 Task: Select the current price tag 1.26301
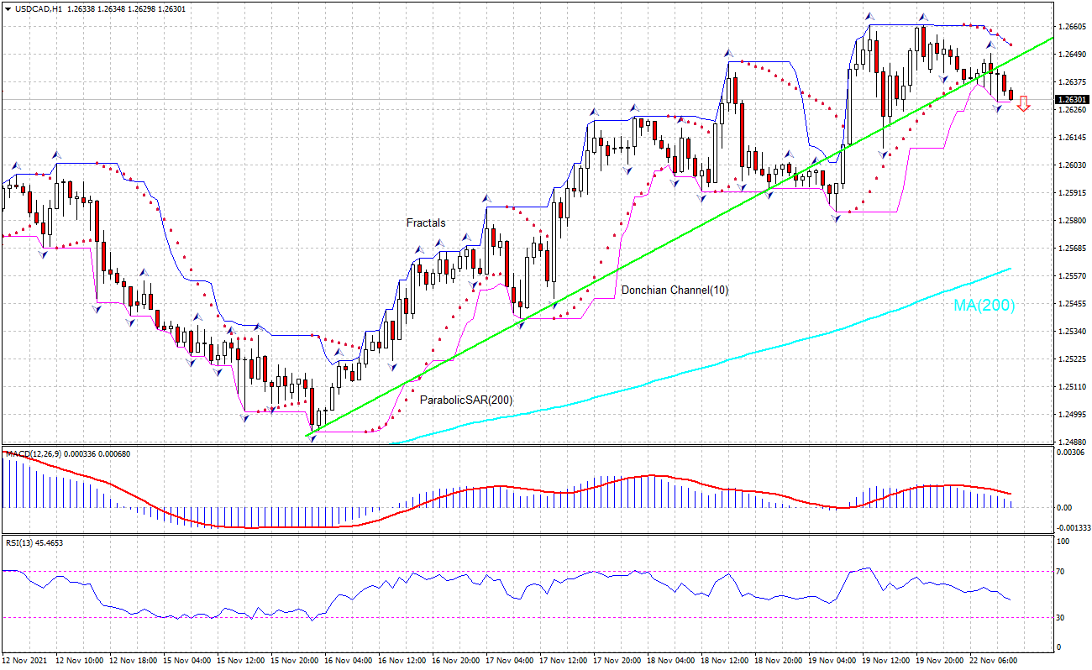1071,100
